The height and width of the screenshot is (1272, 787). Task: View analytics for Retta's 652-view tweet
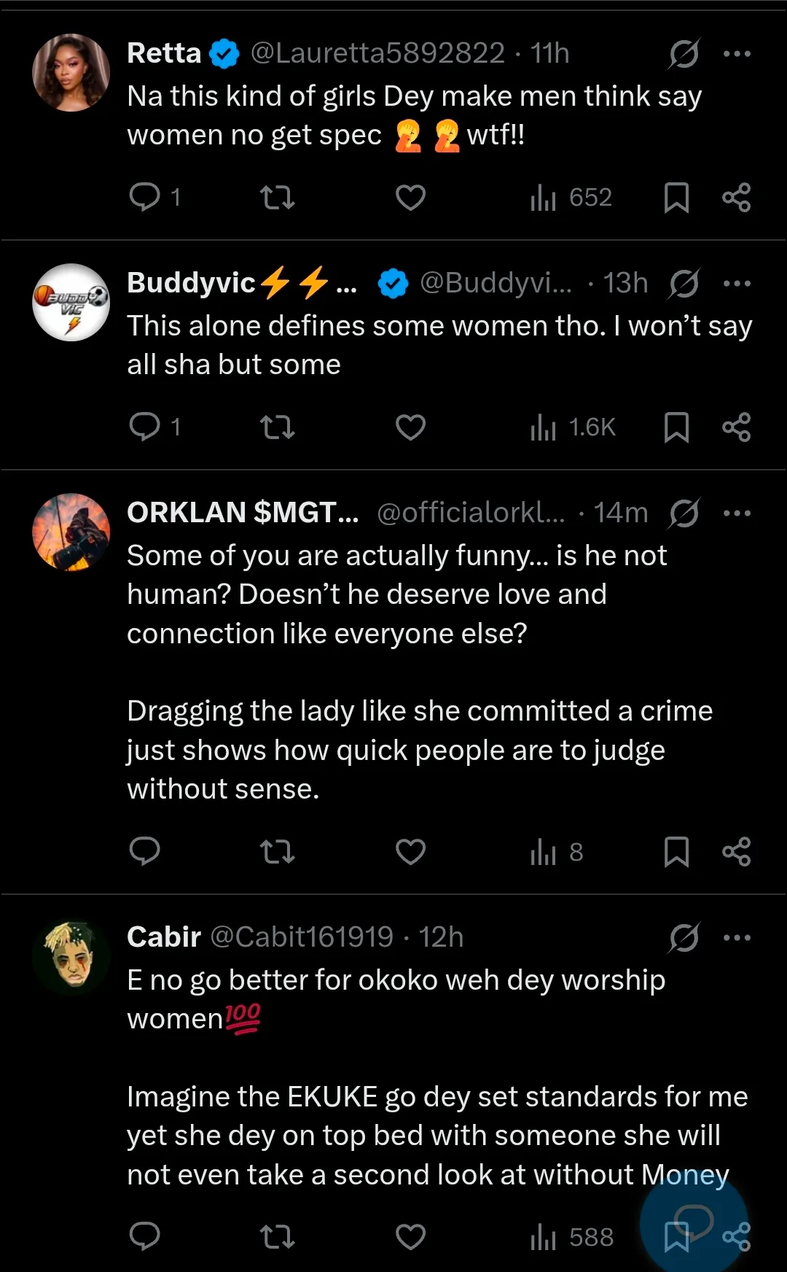click(x=571, y=198)
